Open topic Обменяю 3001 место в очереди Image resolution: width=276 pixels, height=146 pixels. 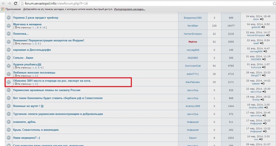(x=52, y=81)
